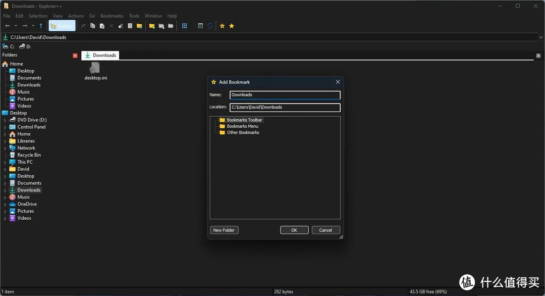This screenshot has width=545, height=296.
Task: Toggle the Folders pane button
Action: tap(62, 26)
